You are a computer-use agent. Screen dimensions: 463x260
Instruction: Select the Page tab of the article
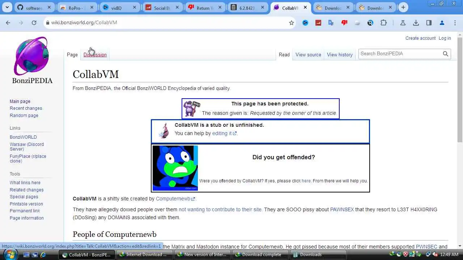coord(72,55)
